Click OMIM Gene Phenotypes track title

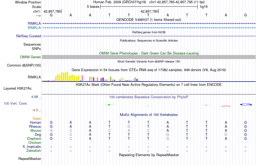149,53
